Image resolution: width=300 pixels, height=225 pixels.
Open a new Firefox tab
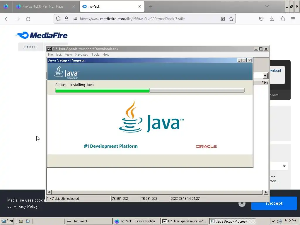point(151,6)
